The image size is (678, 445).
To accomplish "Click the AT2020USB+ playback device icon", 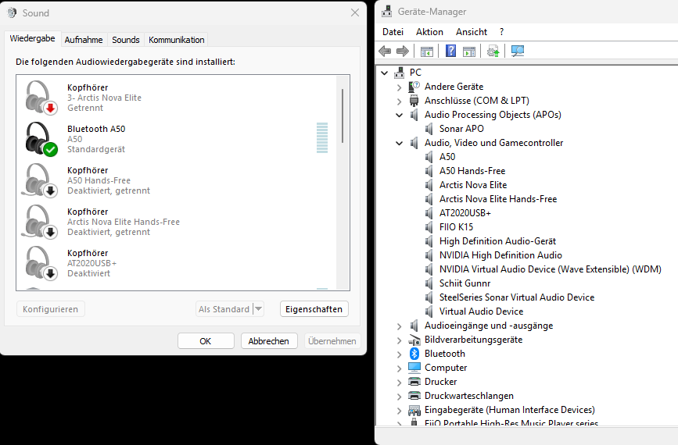I will 41,263.
